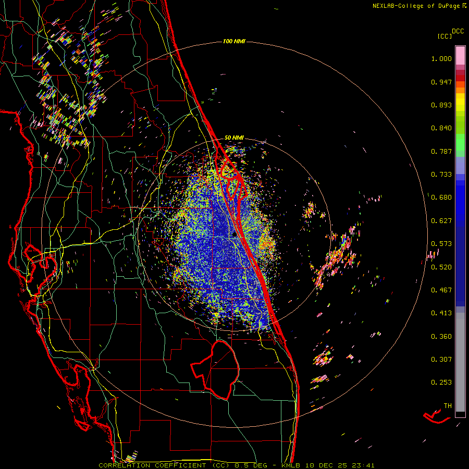Select the 0.413 scale value
Screen dimensions: 469x469
click(x=441, y=313)
